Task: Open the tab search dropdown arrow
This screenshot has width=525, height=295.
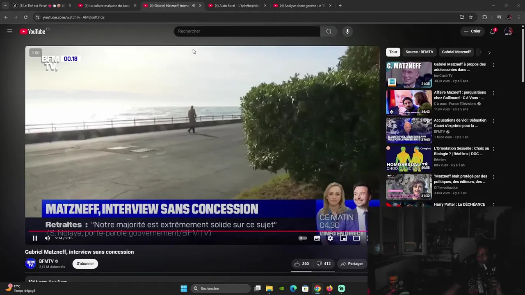Action: pos(5,6)
